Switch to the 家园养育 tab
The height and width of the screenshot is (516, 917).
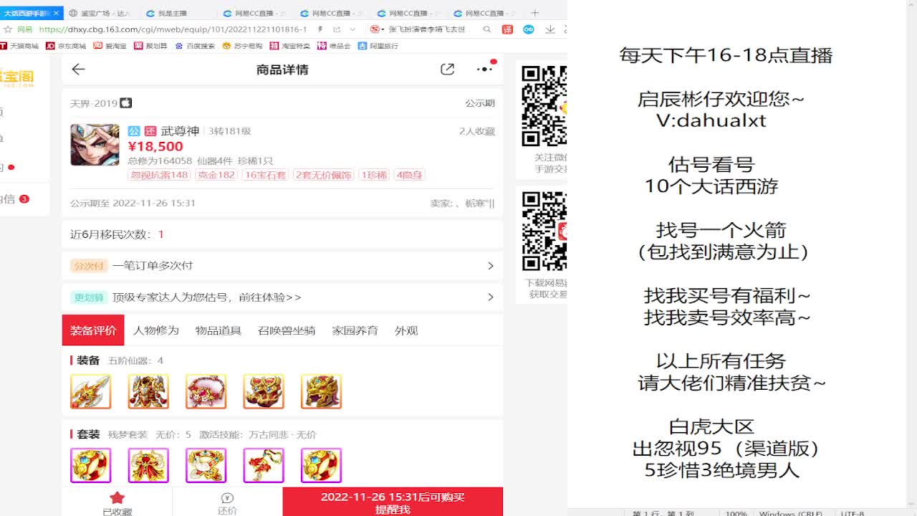coord(355,330)
